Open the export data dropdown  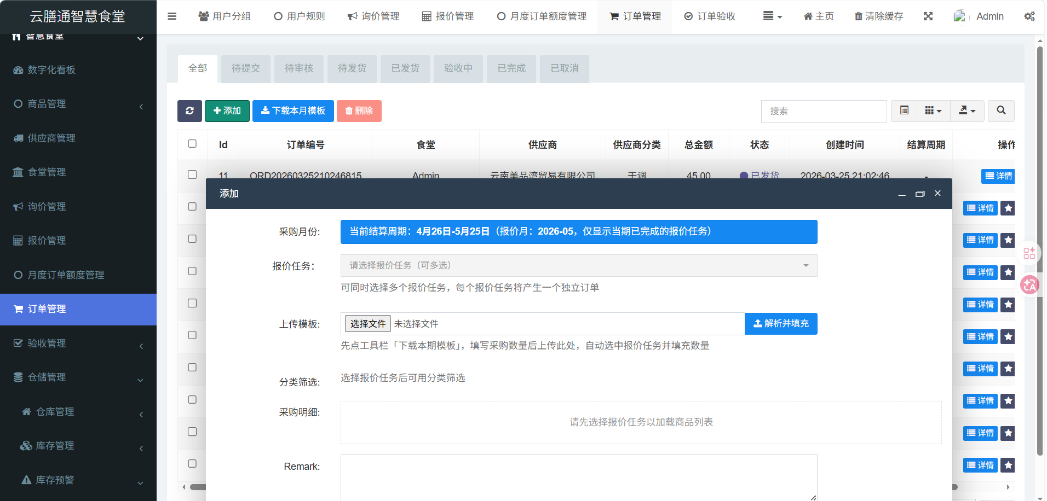point(967,111)
